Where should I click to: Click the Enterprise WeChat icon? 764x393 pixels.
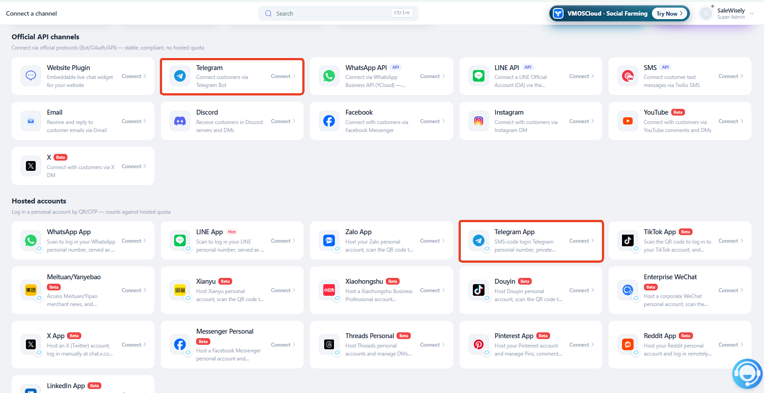pyautogui.click(x=628, y=290)
